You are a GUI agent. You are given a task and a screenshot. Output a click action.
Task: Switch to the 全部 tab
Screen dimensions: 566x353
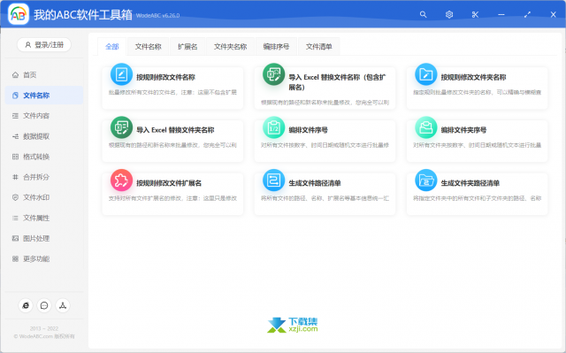click(x=112, y=47)
